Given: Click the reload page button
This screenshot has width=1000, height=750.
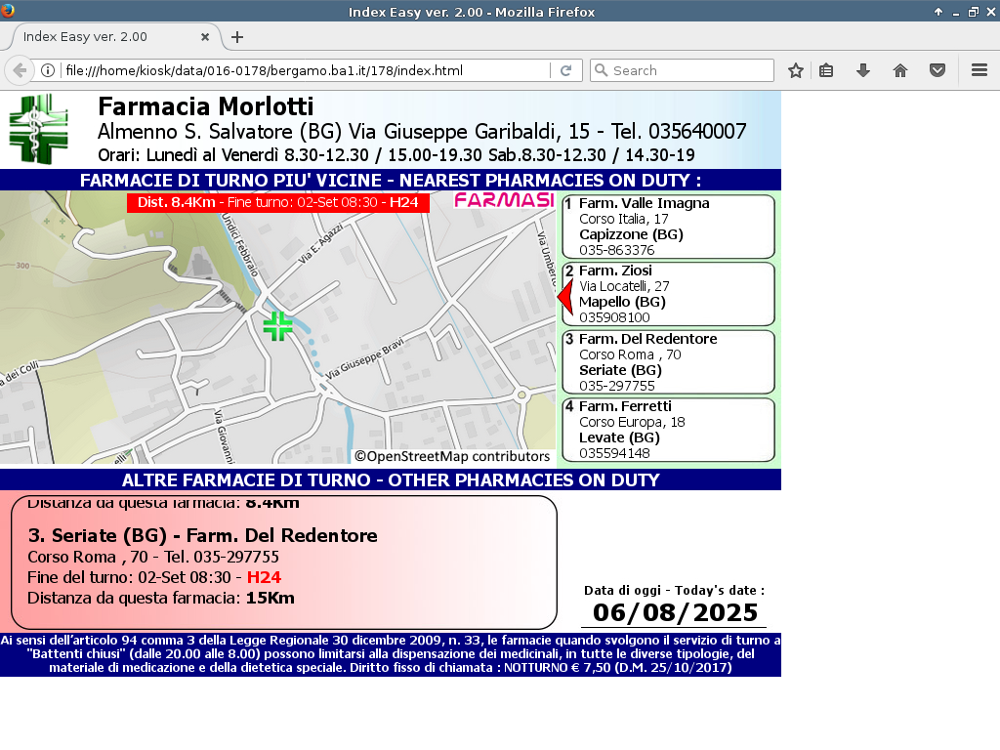Looking at the screenshot, I should pyautogui.click(x=565, y=70).
